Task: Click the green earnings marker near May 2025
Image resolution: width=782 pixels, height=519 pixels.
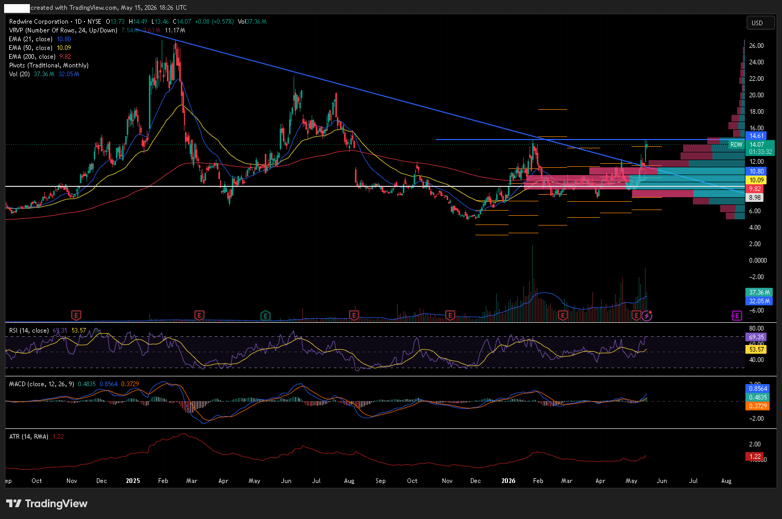Action: click(265, 315)
